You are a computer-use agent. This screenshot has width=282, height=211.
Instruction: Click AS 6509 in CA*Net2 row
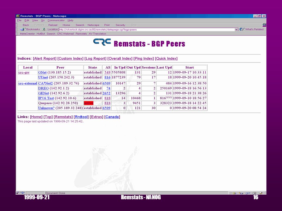(106, 84)
